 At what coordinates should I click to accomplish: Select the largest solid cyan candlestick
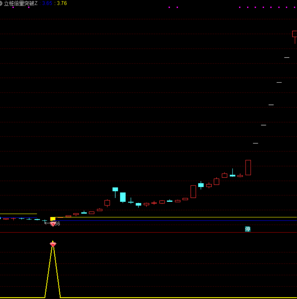point(123,197)
